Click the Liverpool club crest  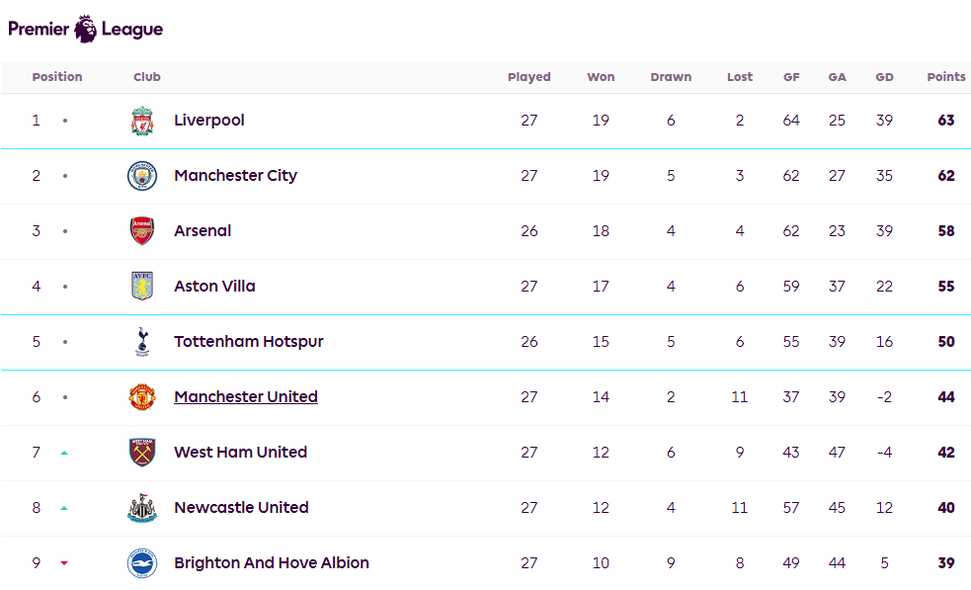(142, 121)
